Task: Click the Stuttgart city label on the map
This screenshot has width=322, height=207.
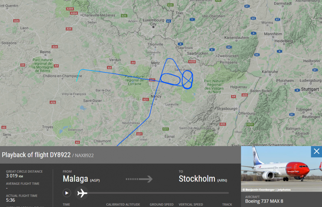Action: point(310,89)
